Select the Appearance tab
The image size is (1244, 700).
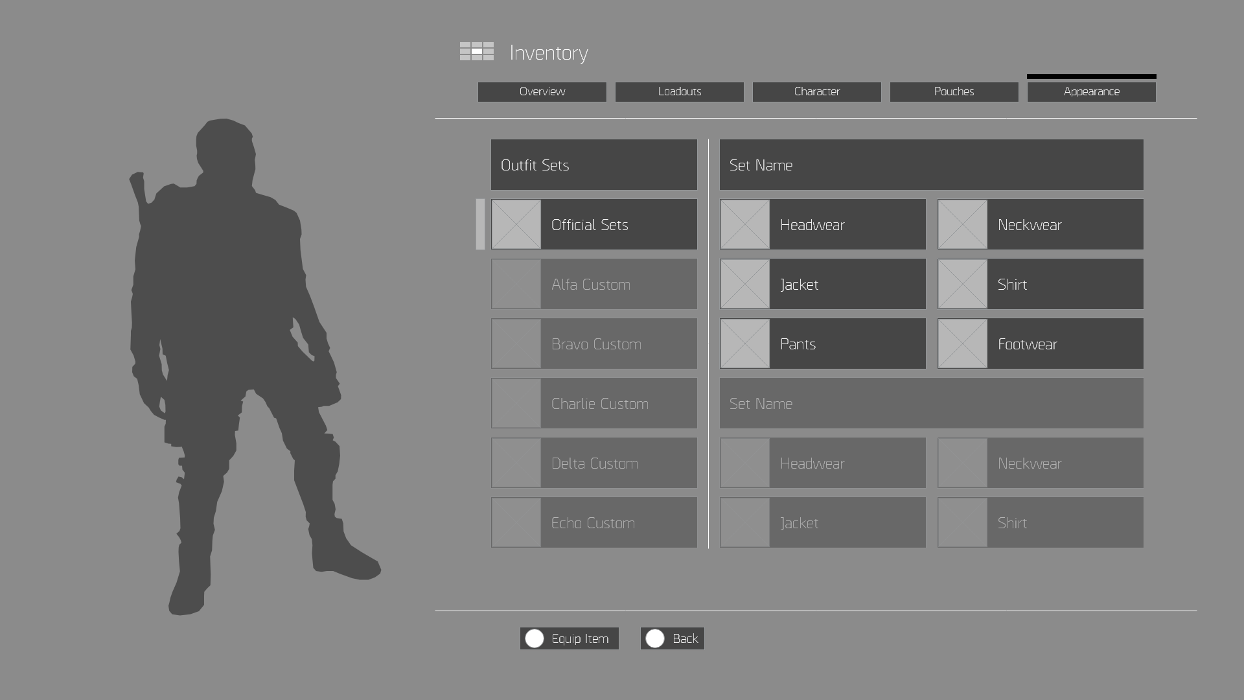pos(1092,91)
